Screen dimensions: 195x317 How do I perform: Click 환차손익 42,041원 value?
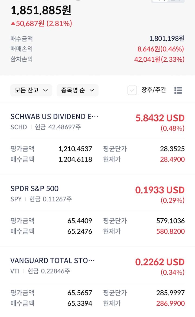click(159, 59)
